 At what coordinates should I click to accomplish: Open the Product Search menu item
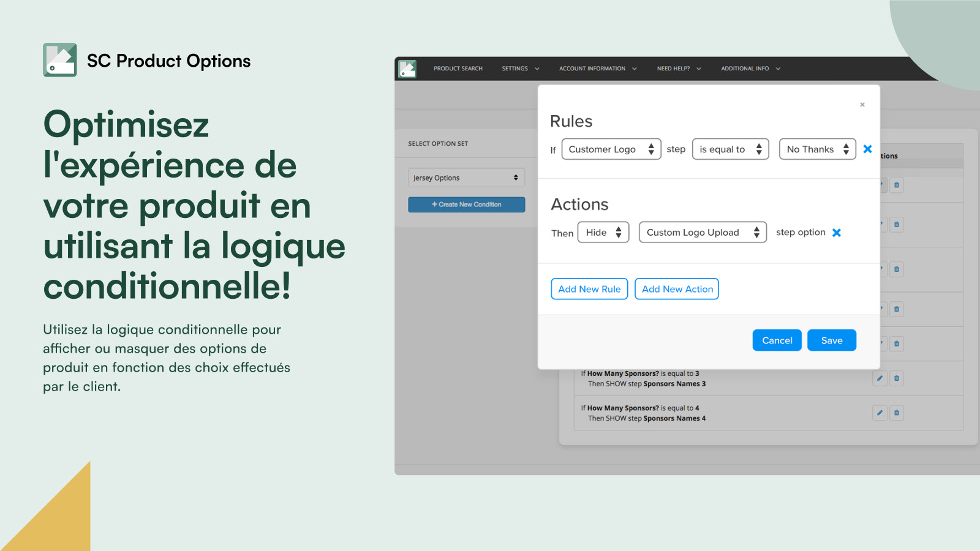(458, 69)
